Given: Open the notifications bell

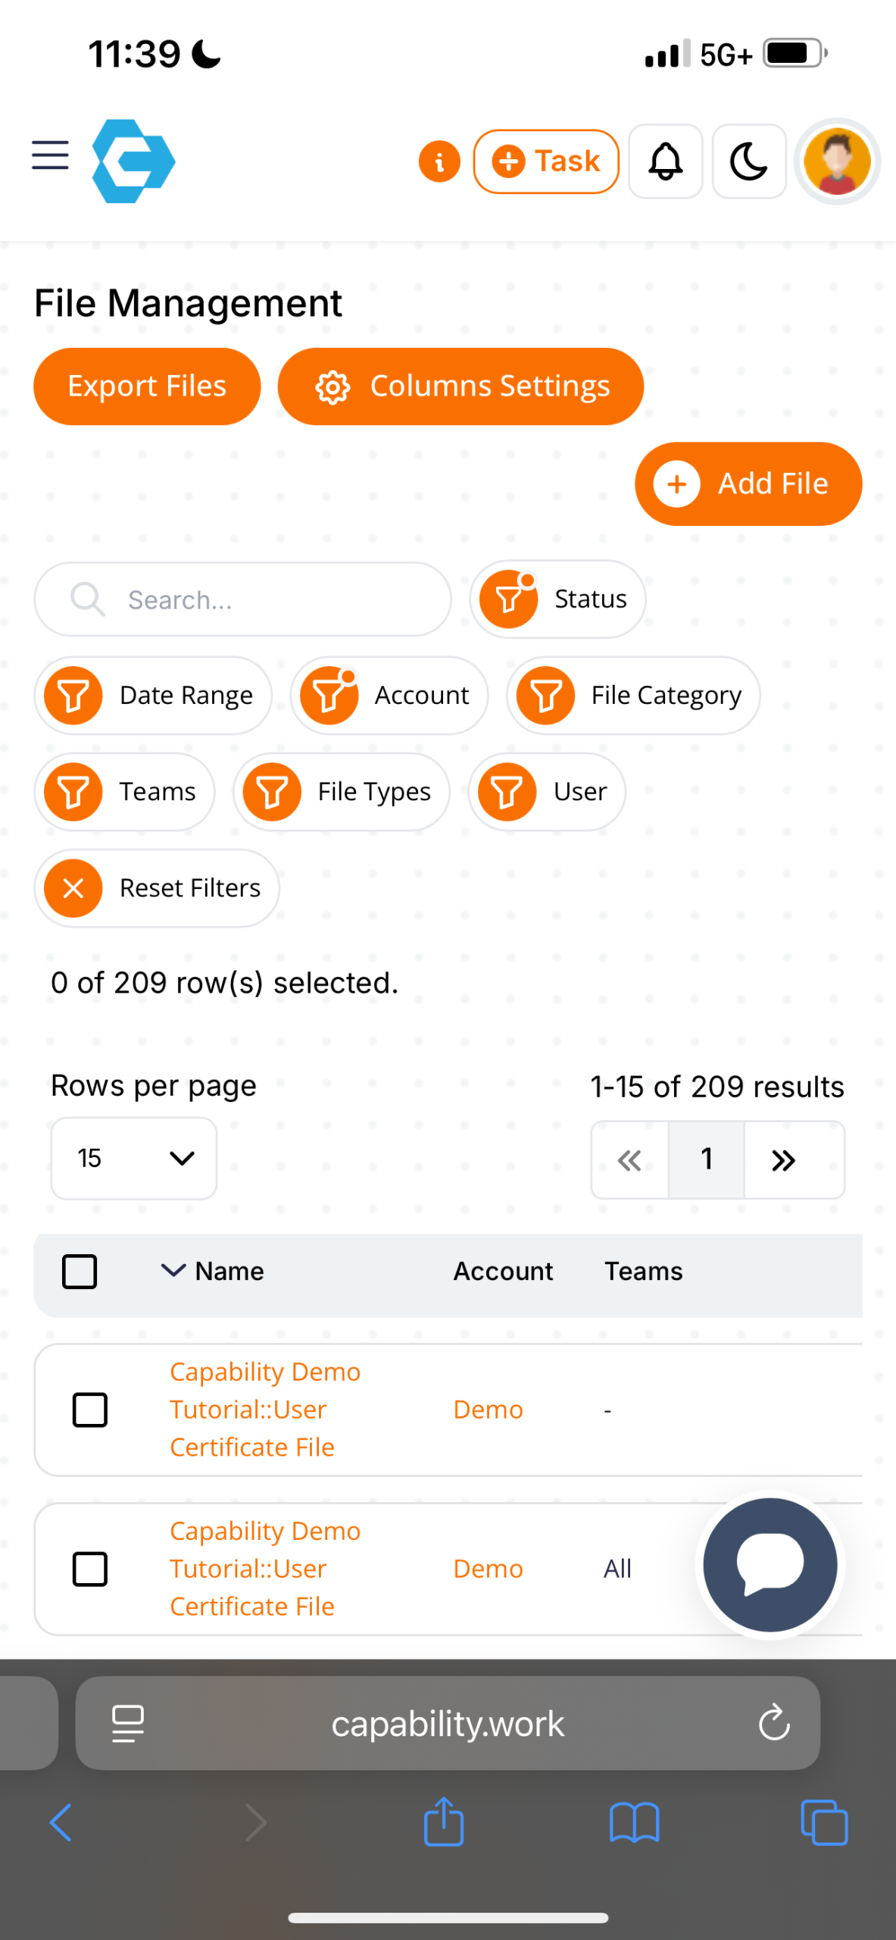Looking at the screenshot, I should tap(665, 161).
